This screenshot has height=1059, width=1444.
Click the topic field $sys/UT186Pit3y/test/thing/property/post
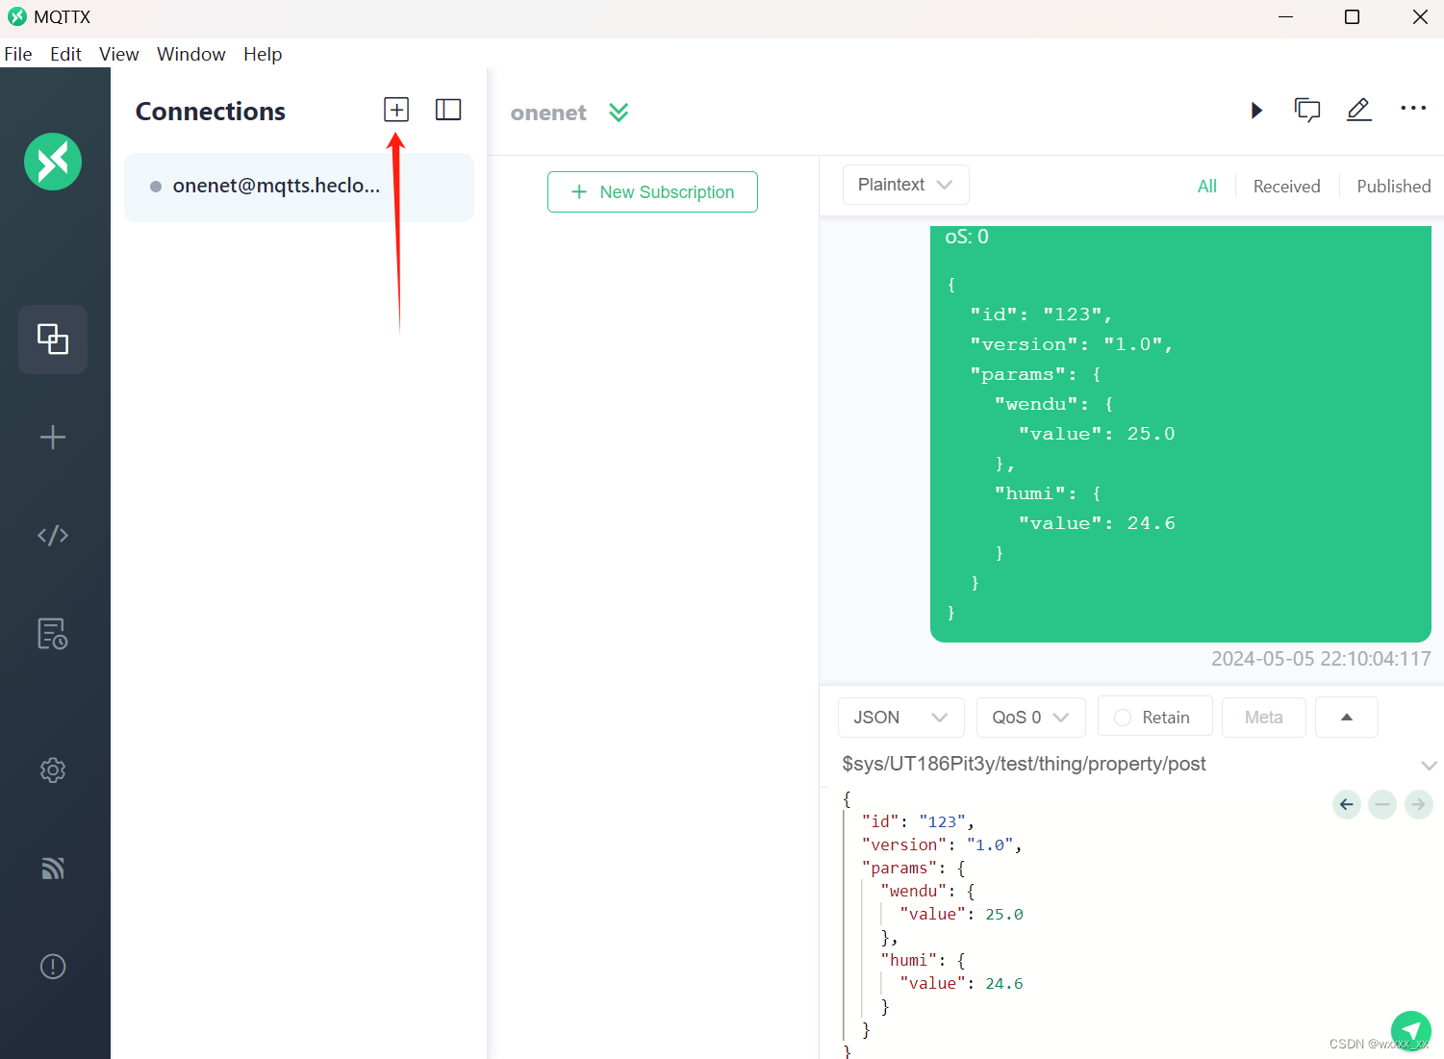(1024, 764)
